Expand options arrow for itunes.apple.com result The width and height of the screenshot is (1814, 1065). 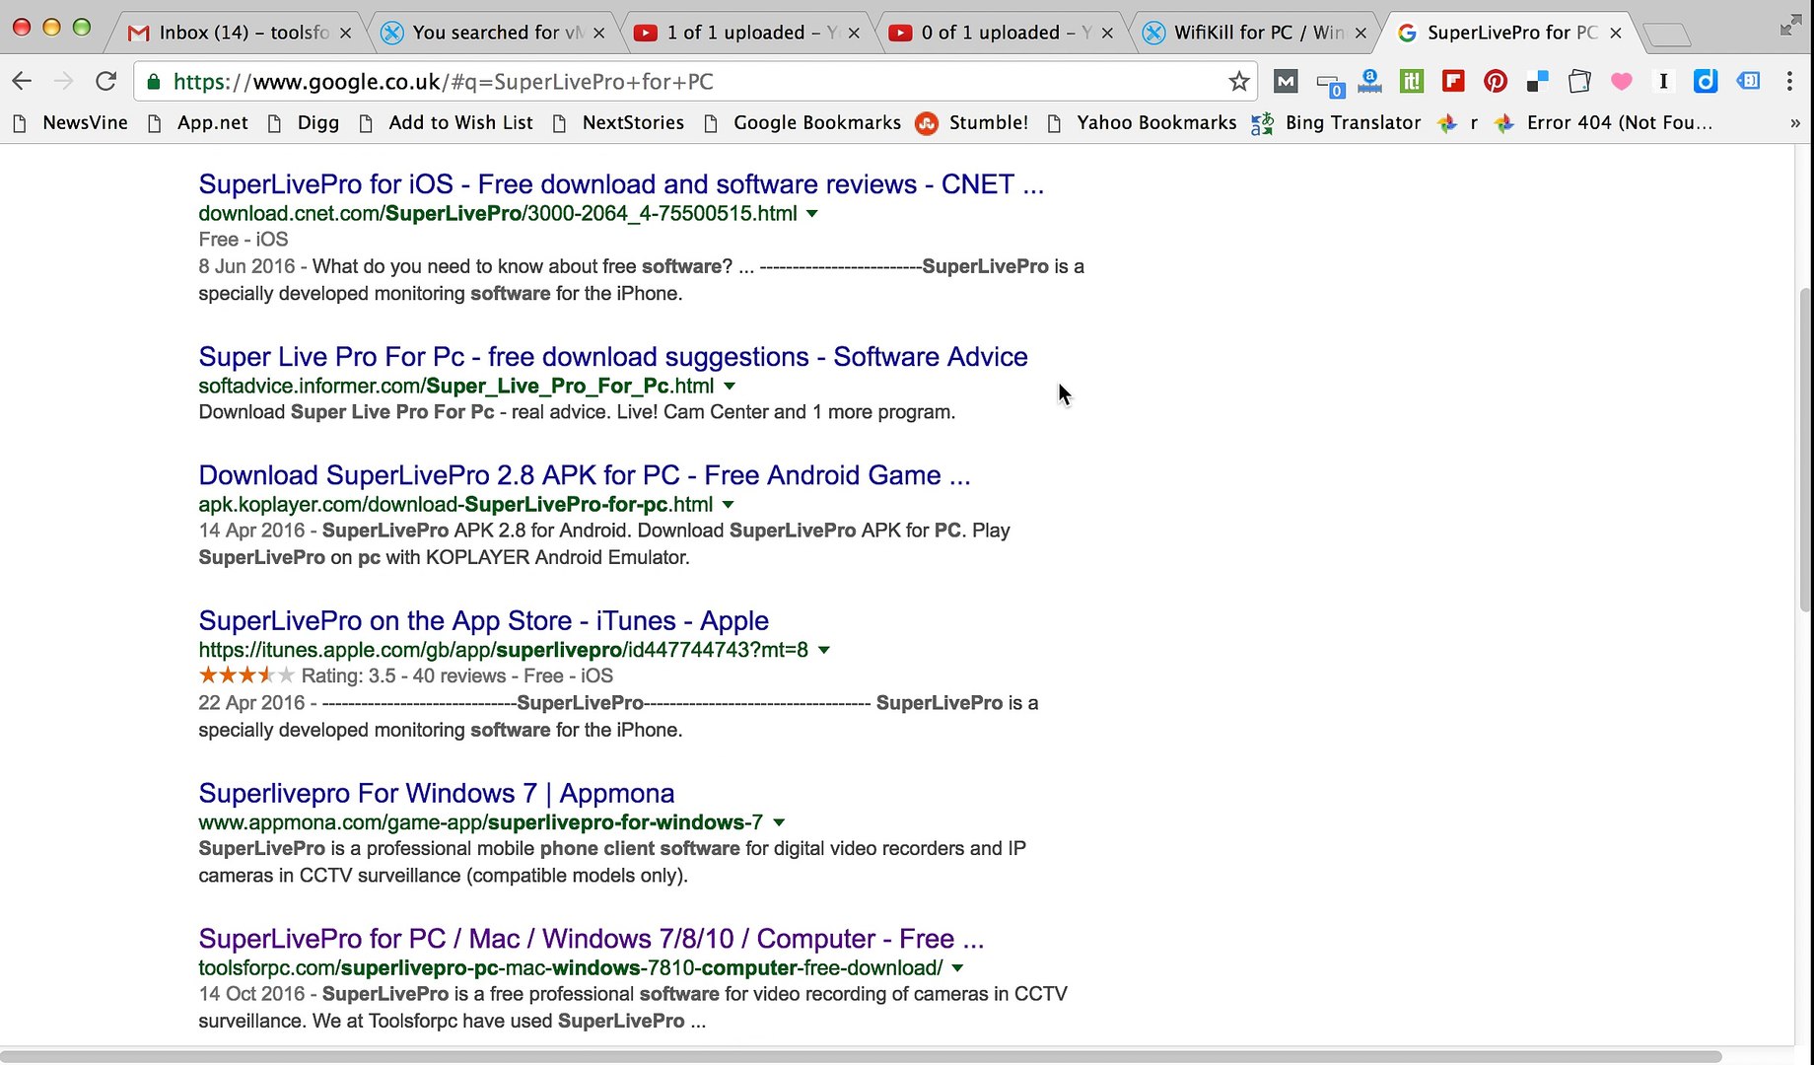click(x=824, y=650)
